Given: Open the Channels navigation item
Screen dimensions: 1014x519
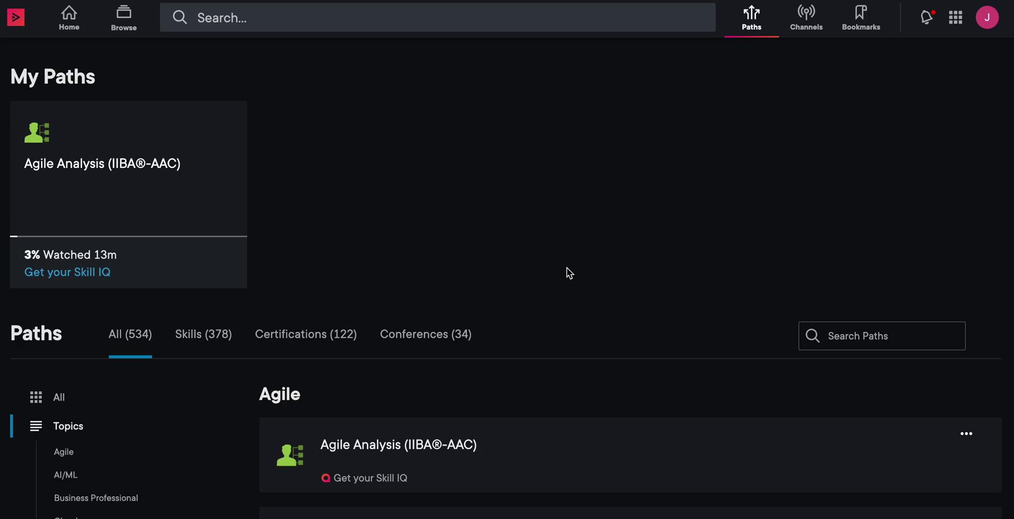Looking at the screenshot, I should [x=806, y=18].
